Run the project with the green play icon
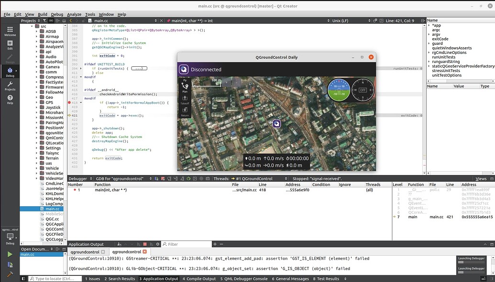495x282 pixels. (10, 254)
